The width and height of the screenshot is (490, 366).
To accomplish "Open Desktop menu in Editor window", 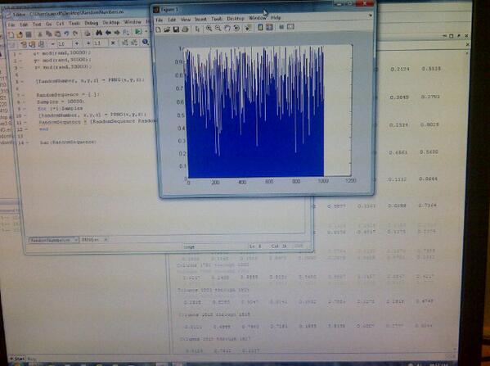I will (111, 23).
